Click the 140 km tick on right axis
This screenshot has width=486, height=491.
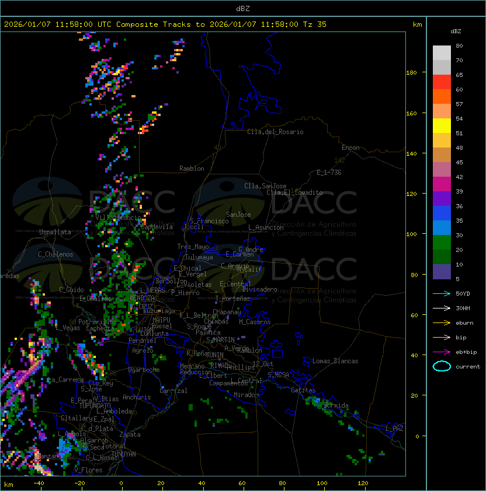[x=411, y=153]
